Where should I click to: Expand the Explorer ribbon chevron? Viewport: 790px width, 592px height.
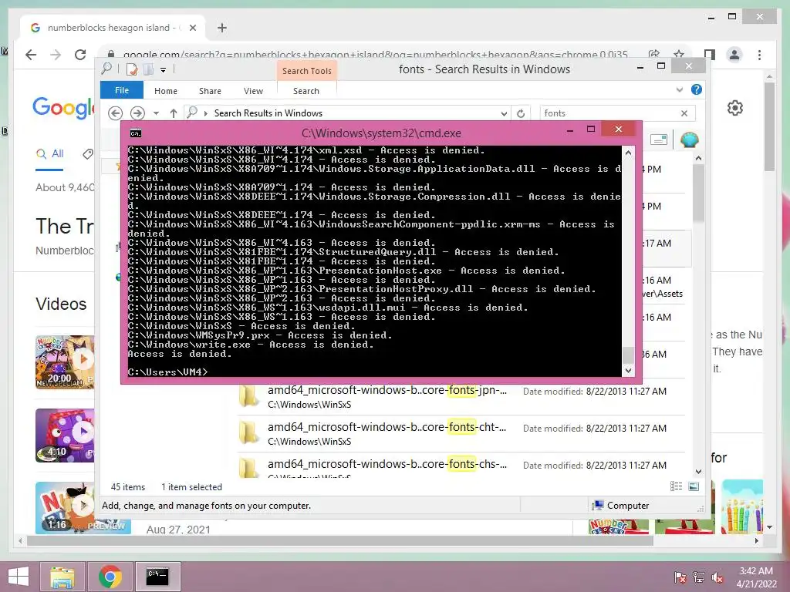tap(680, 89)
